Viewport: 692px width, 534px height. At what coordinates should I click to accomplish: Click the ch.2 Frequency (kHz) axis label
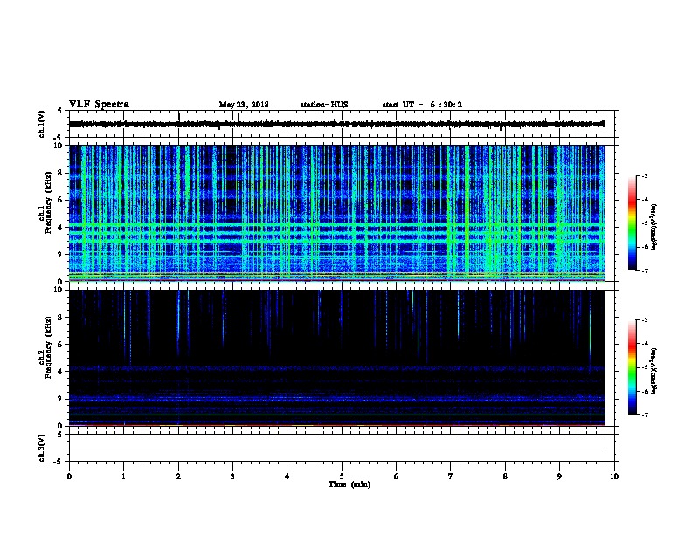[45, 347]
